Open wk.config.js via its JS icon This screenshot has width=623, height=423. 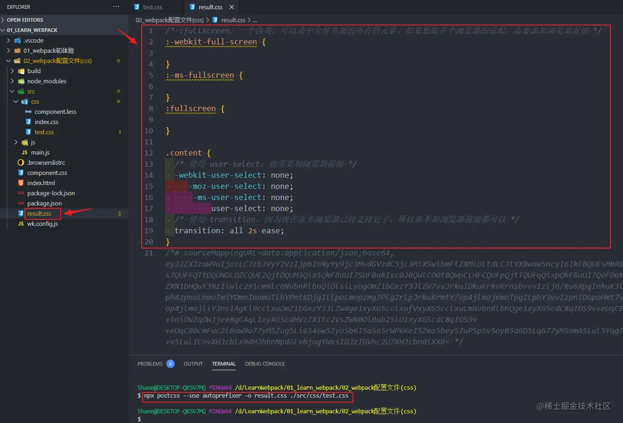tap(21, 224)
